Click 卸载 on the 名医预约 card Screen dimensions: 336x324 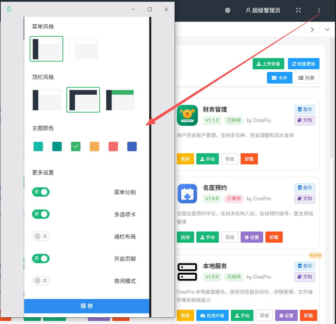coord(274,237)
